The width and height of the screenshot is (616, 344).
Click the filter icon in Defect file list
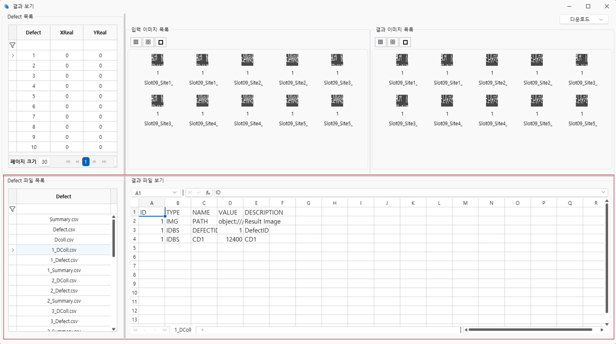coord(13,209)
